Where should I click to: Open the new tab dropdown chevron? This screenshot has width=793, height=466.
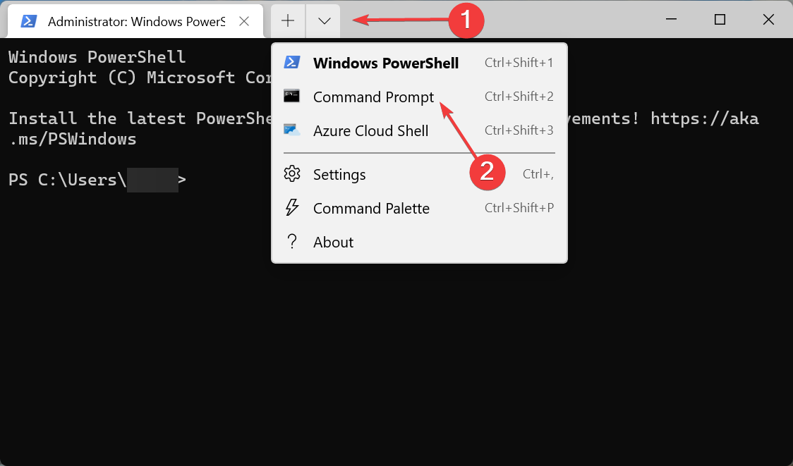[x=323, y=20]
